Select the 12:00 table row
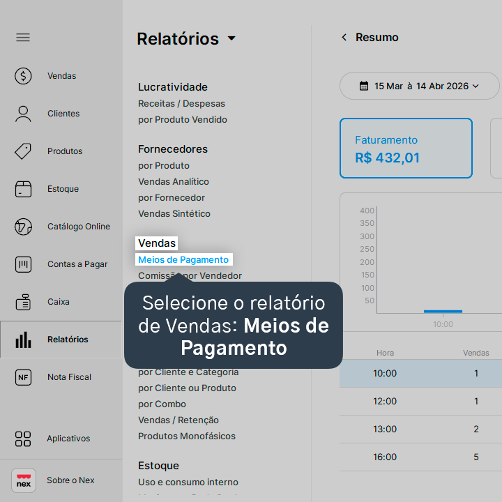The height and width of the screenshot is (502, 502). [420, 402]
